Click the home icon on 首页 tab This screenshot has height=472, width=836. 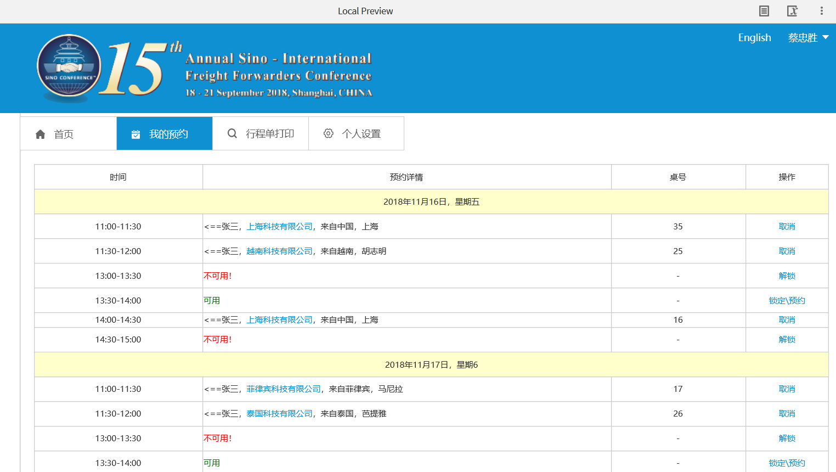coord(41,134)
